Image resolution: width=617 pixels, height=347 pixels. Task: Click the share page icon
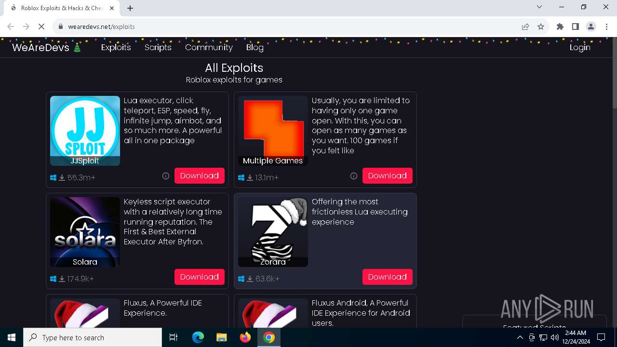click(525, 27)
